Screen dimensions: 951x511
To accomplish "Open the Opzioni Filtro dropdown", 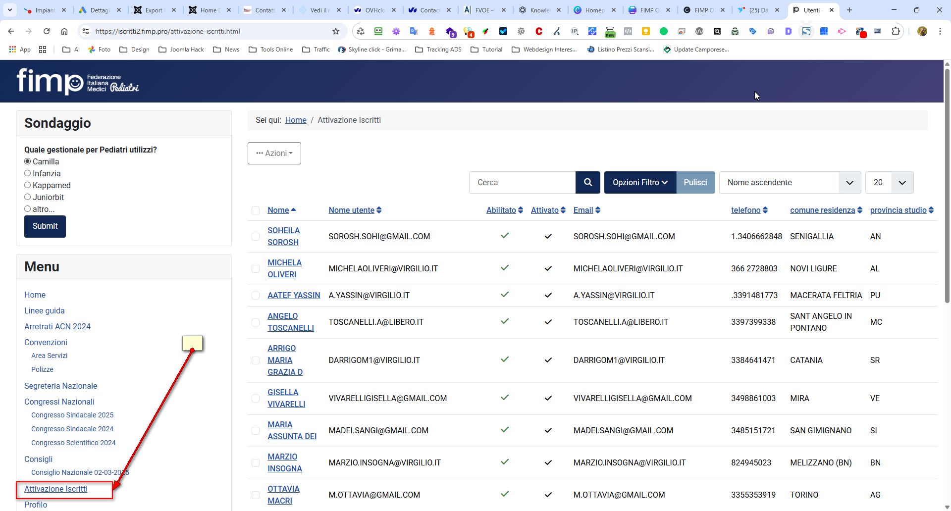I will point(639,182).
